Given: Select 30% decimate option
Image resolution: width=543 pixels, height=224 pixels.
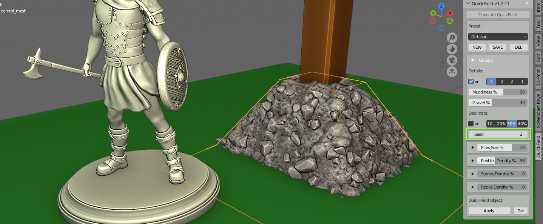Looking at the screenshot, I should [512, 124].
